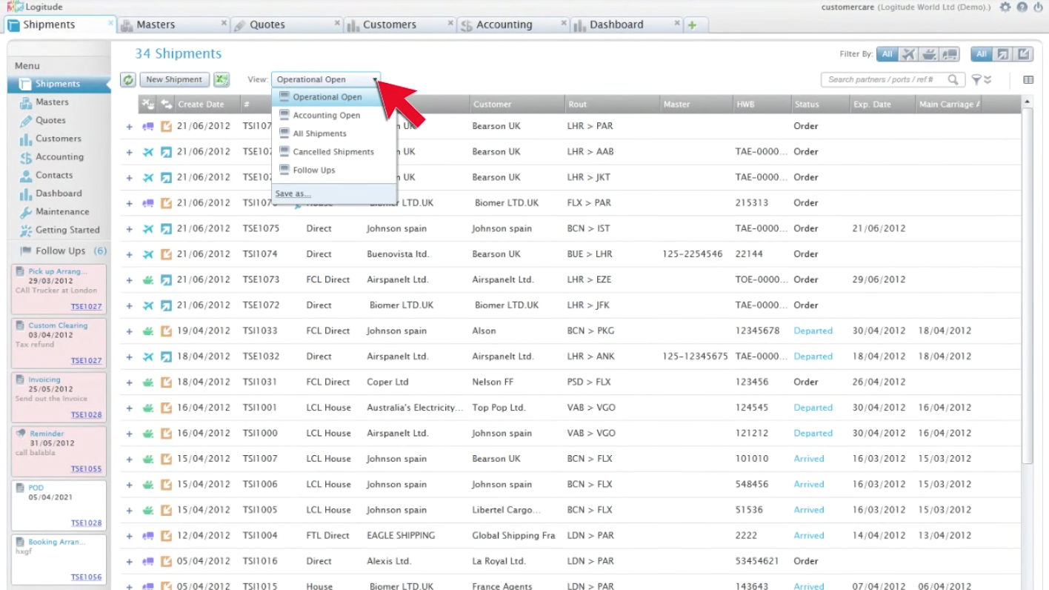Toggle the 'All' import/export filter

point(982,54)
